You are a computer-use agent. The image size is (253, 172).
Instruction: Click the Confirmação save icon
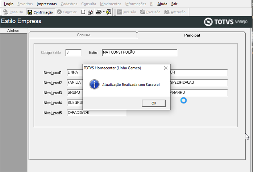30,12
